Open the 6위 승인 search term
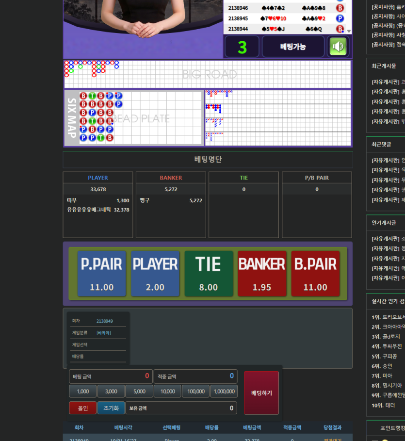This screenshot has height=441, width=405. 382,366
